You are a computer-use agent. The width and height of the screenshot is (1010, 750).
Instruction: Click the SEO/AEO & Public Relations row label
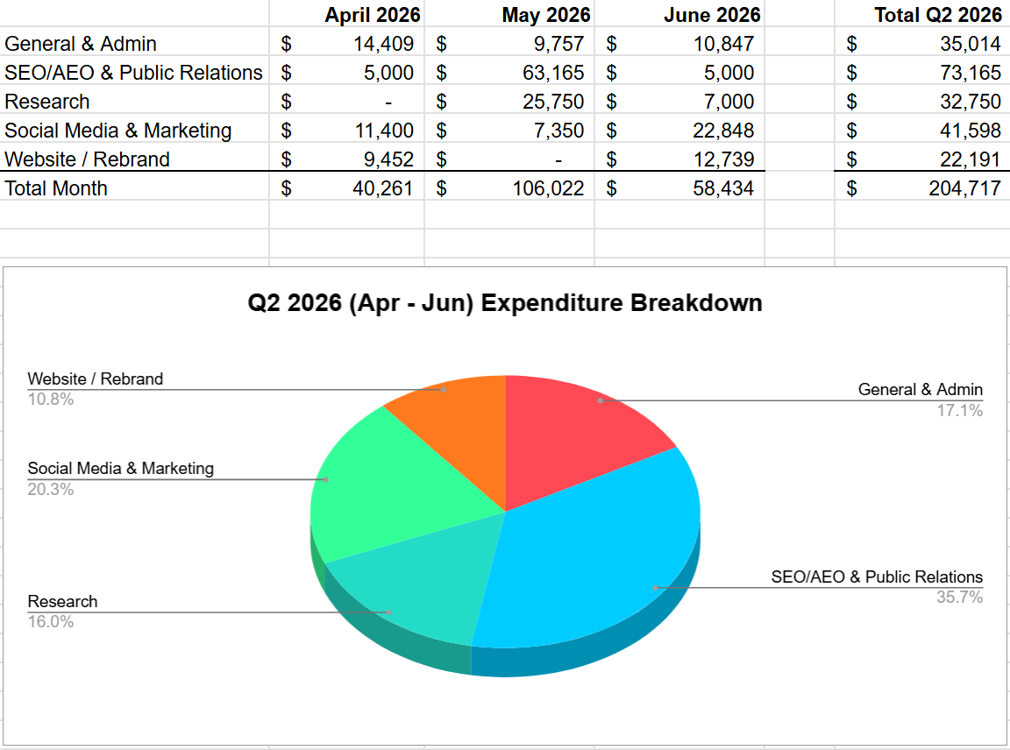[134, 72]
